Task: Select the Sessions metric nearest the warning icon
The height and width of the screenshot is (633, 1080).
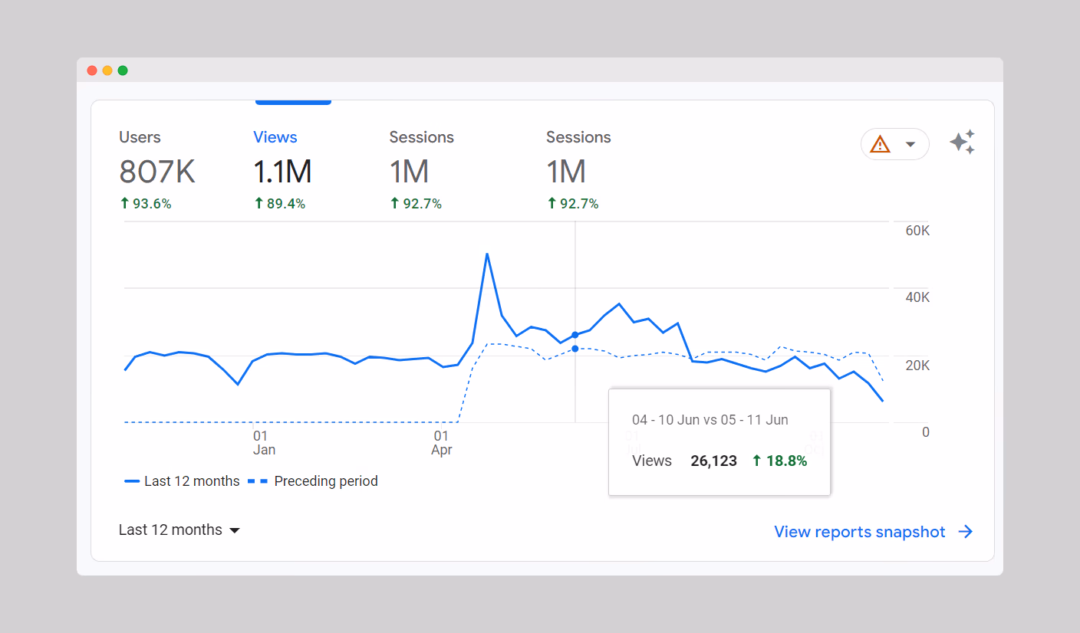Action: [578, 169]
